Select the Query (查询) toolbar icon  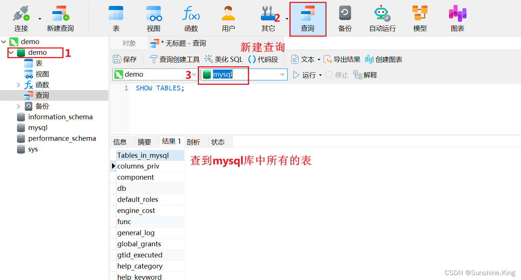click(308, 19)
